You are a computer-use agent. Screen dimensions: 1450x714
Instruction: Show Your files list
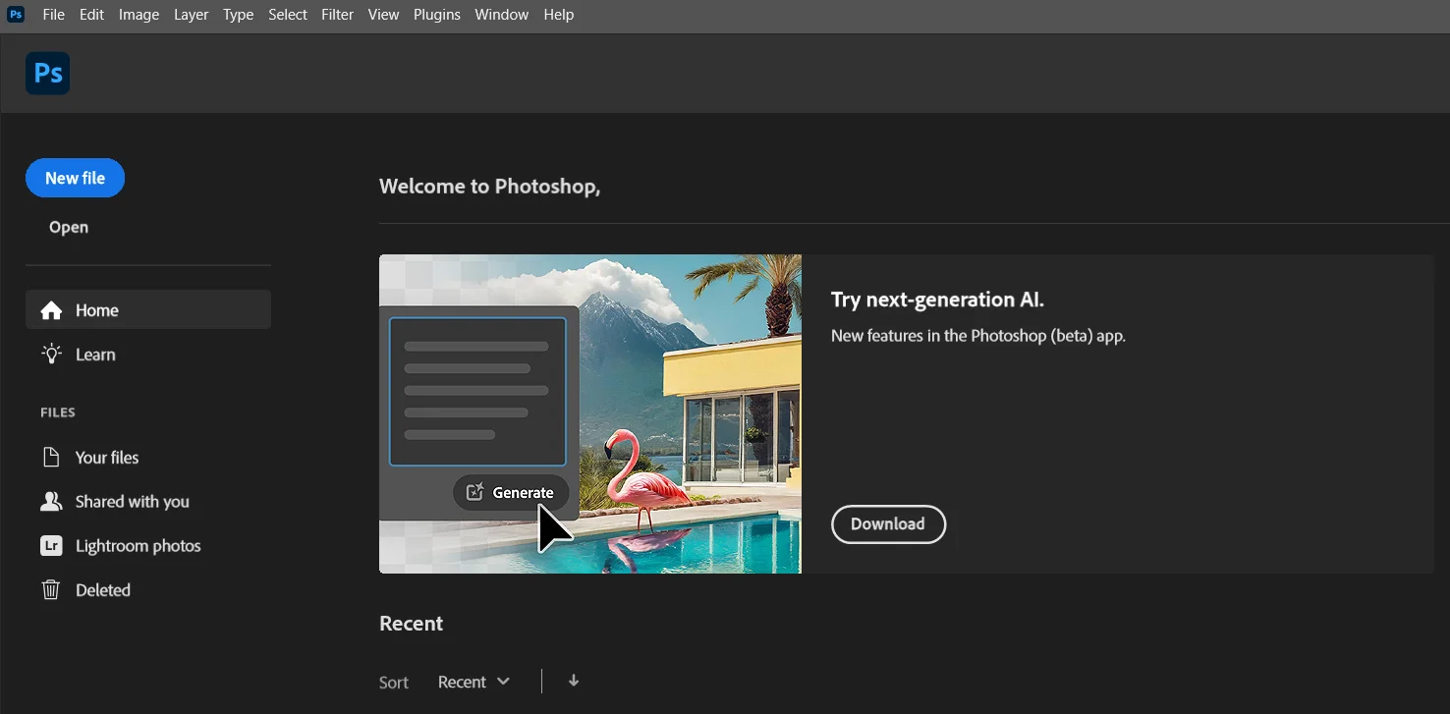(x=148, y=458)
